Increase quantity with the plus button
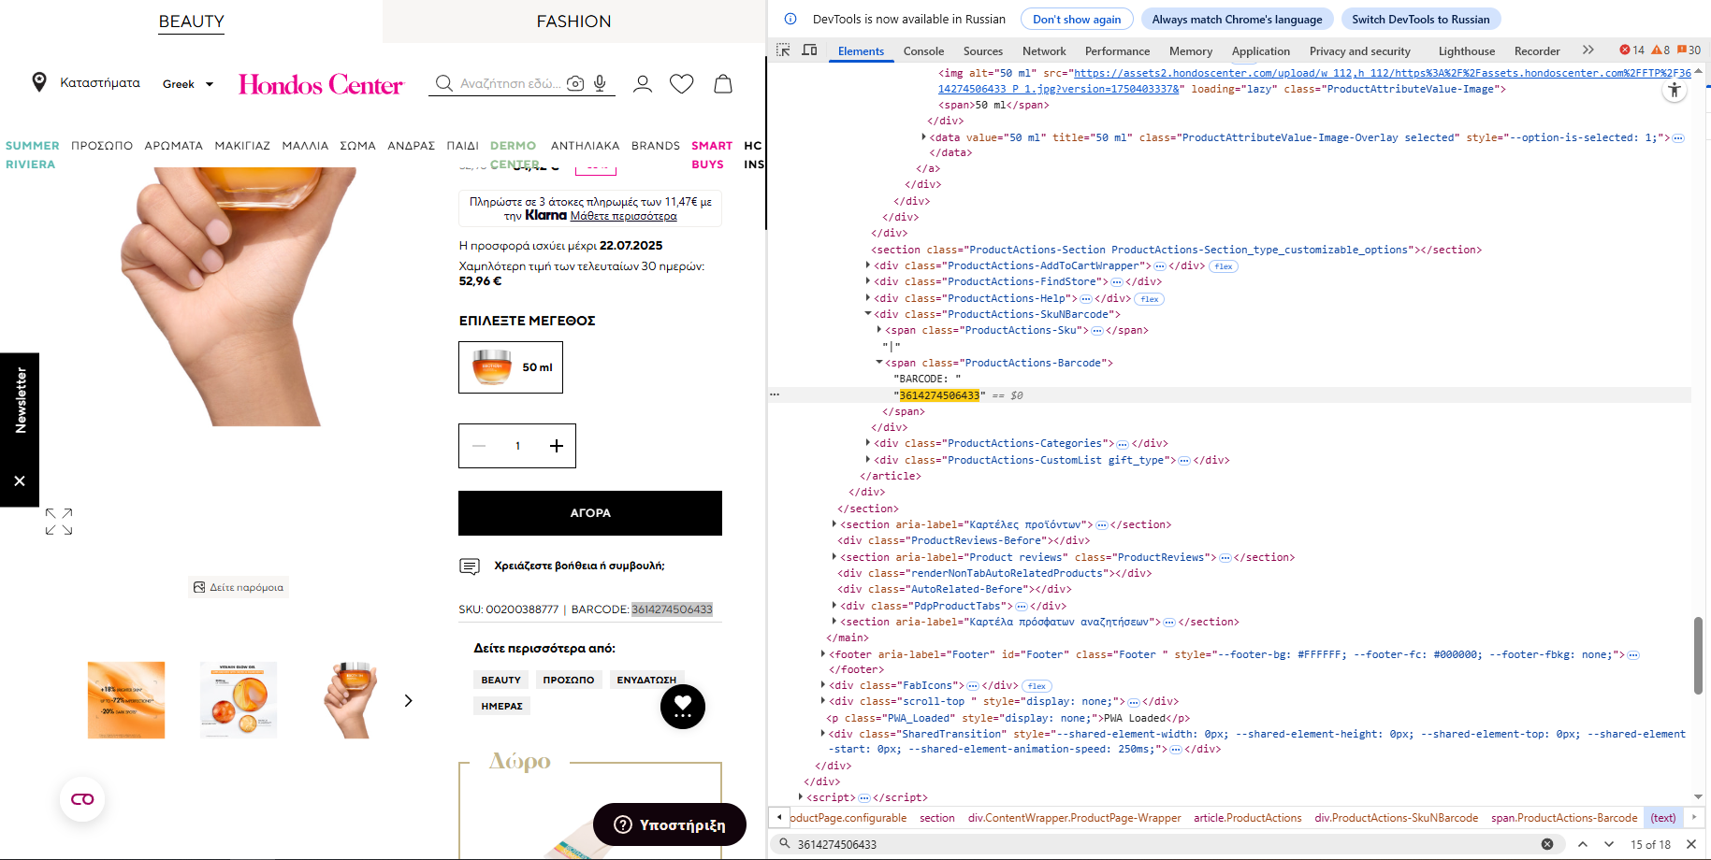The width and height of the screenshot is (1711, 860). [557, 446]
